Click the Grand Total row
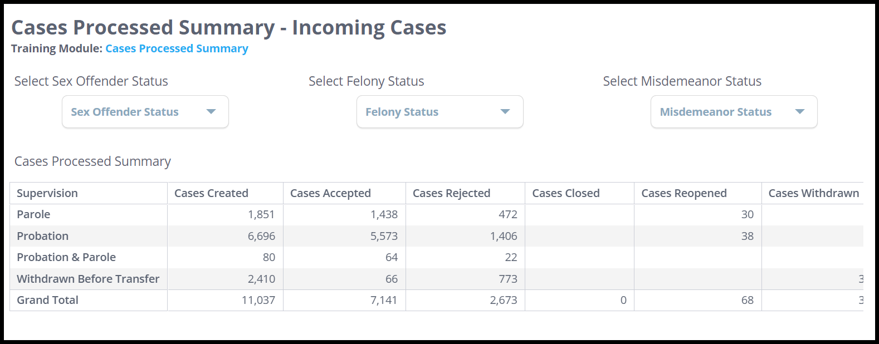The image size is (879, 344). pos(47,300)
